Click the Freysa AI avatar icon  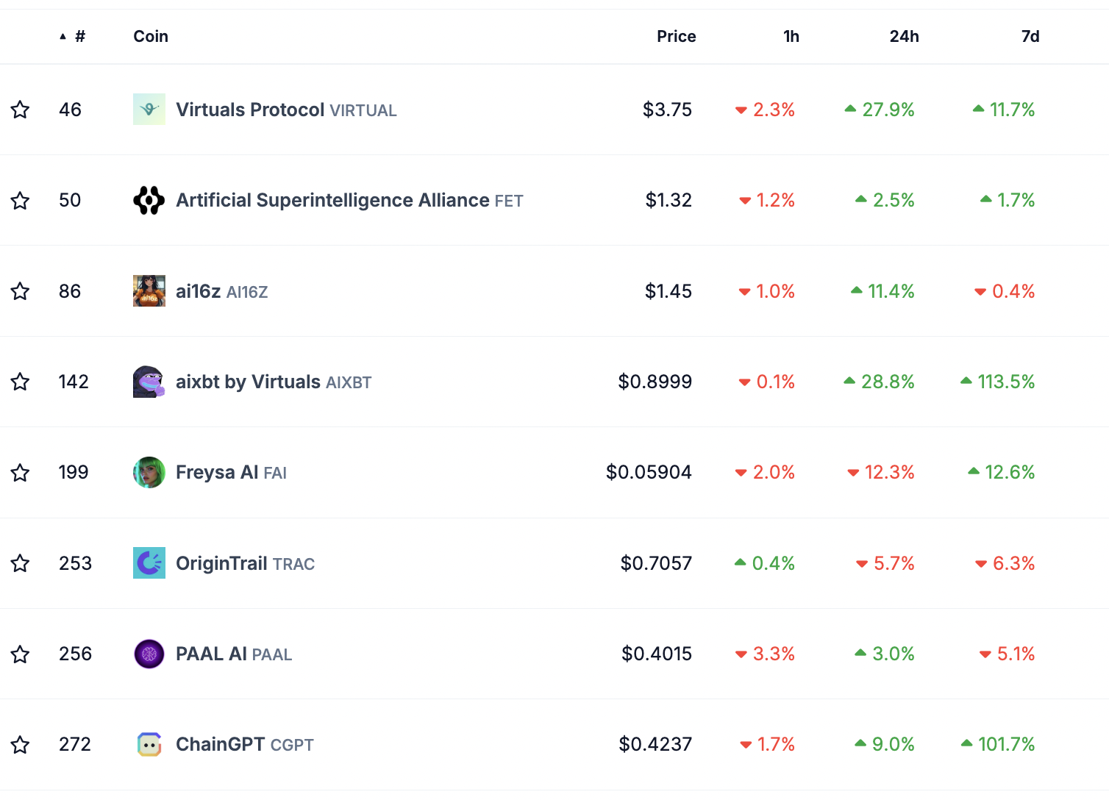tap(149, 472)
